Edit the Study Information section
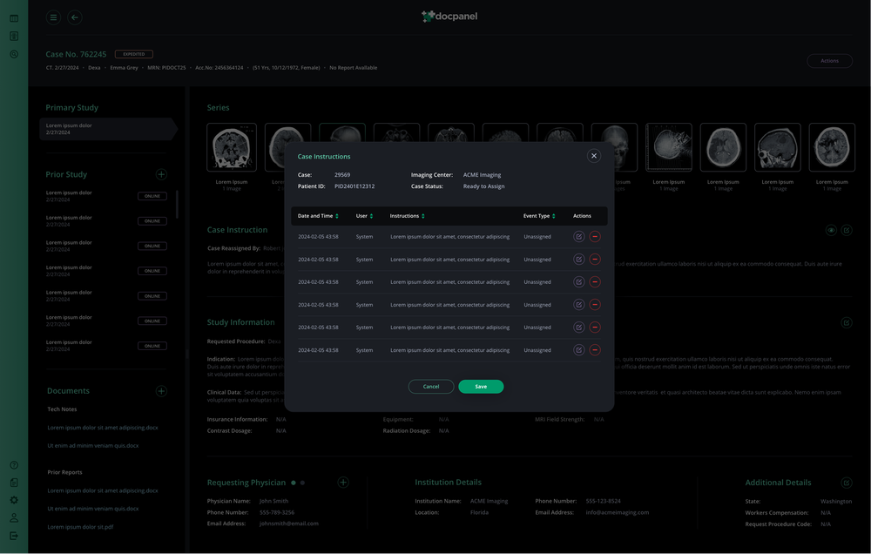Image resolution: width=871 pixels, height=554 pixels. (846, 322)
